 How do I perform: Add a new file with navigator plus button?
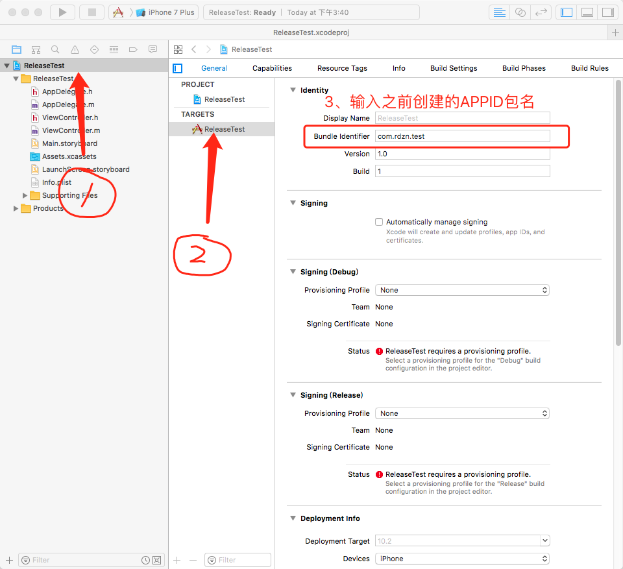(x=10, y=560)
